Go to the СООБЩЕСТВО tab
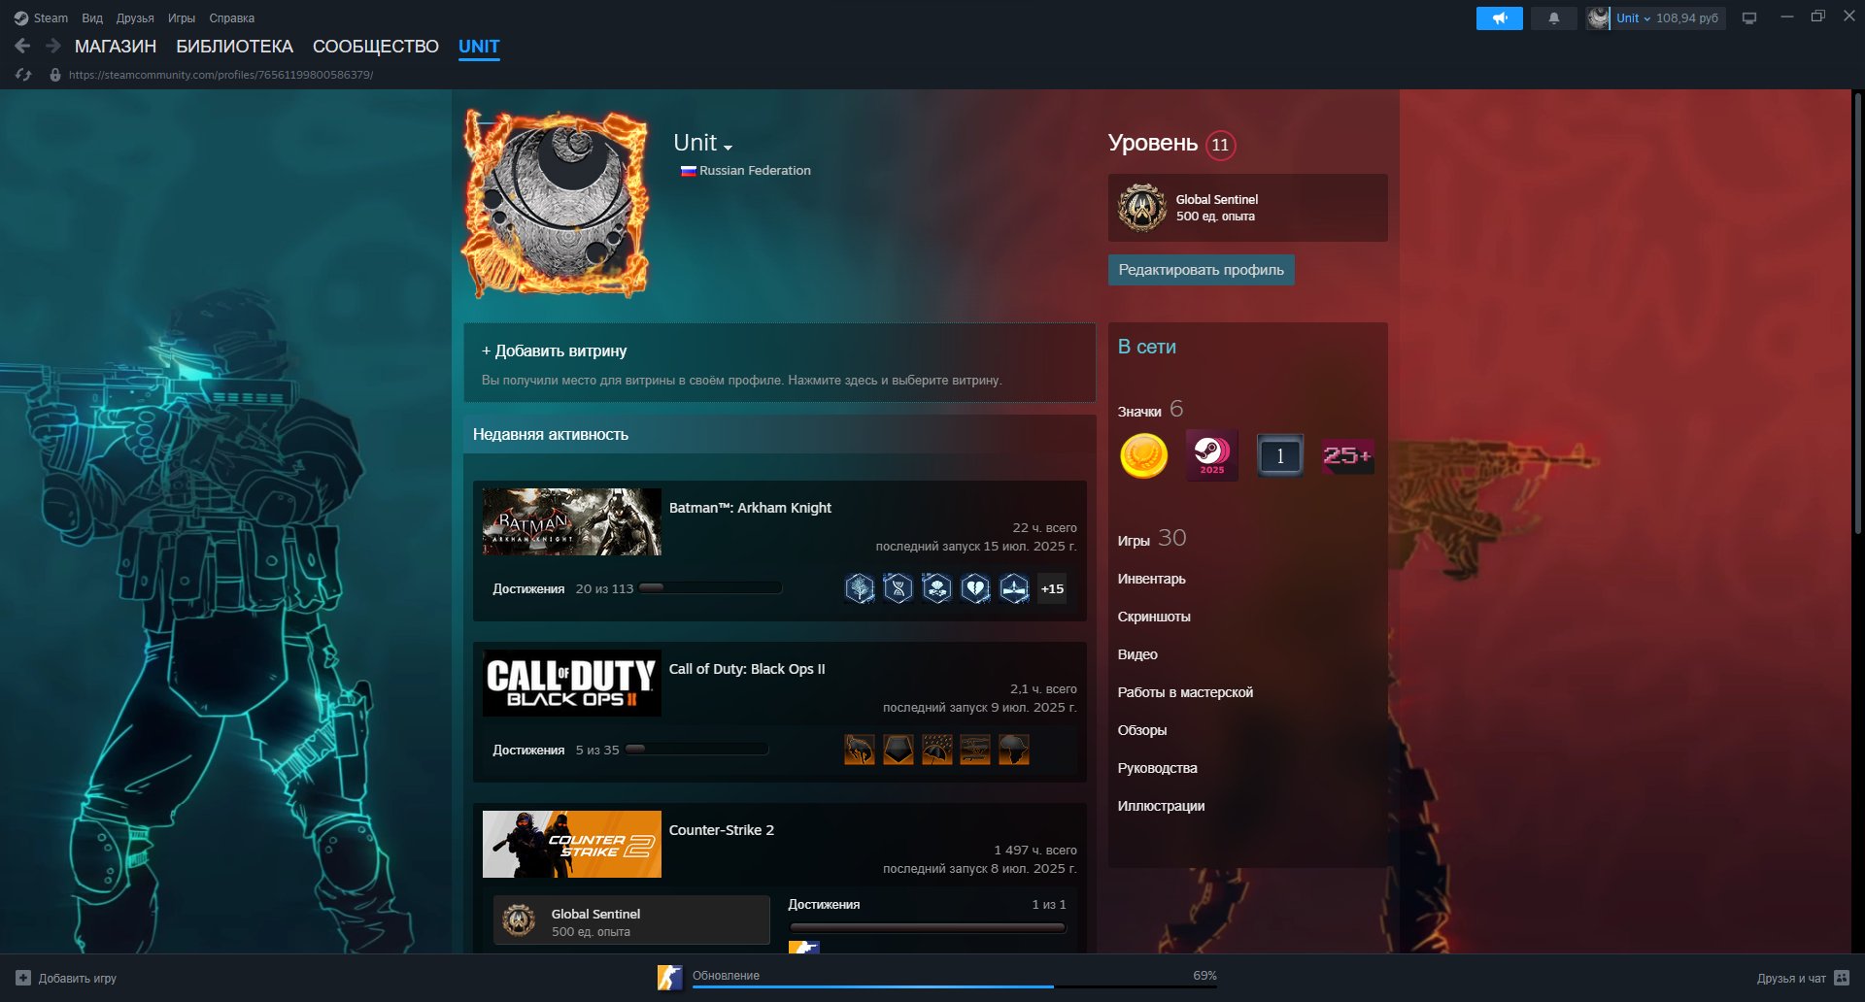Screen dimensions: 1865x1002 pyautogui.click(x=376, y=47)
